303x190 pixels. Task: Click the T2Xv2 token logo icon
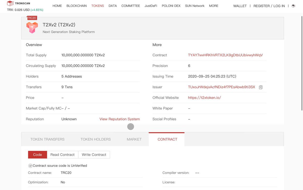click(32, 27)
